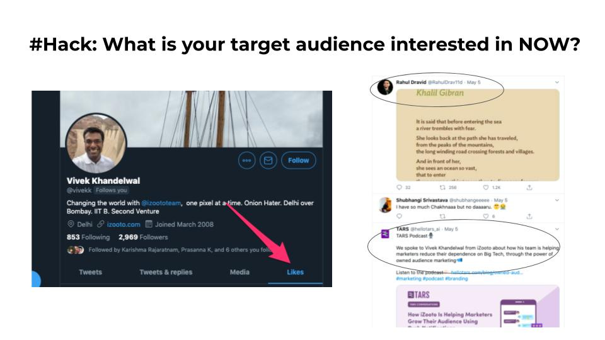Expand chevron menu on Rahul Dravid tweet

(x=556, y=82)
